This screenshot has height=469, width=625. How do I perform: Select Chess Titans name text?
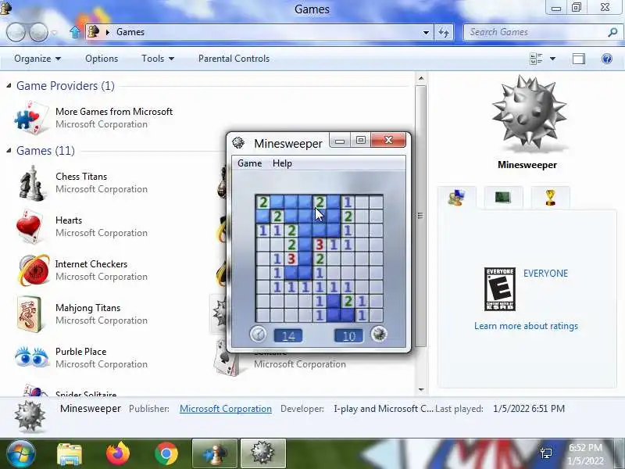[x=81, y=177]
